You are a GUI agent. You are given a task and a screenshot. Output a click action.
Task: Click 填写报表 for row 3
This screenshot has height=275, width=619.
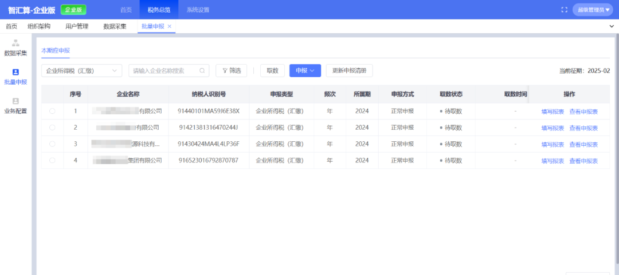(553, 144)
